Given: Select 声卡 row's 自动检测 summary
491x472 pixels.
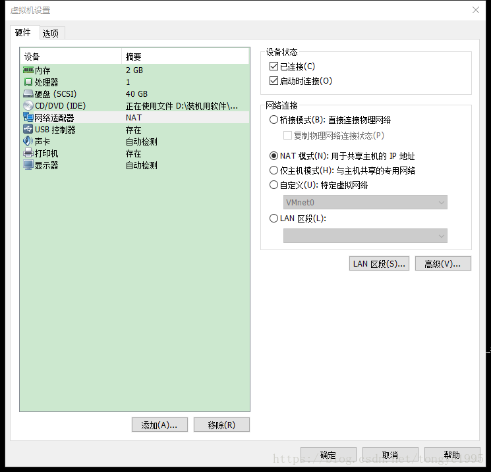Looking at the screenshot, I should click(x=141, y=142).
